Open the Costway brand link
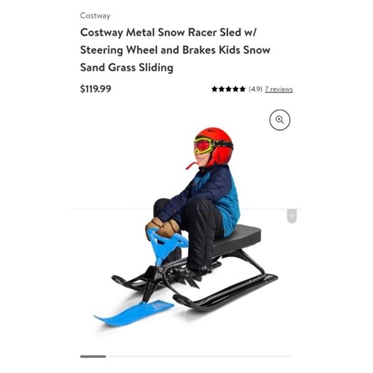Image resolution: width=373 pixels, height=373 pixels. point(95,16)
